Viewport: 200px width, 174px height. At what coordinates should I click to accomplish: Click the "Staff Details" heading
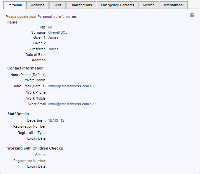[18, 114]
